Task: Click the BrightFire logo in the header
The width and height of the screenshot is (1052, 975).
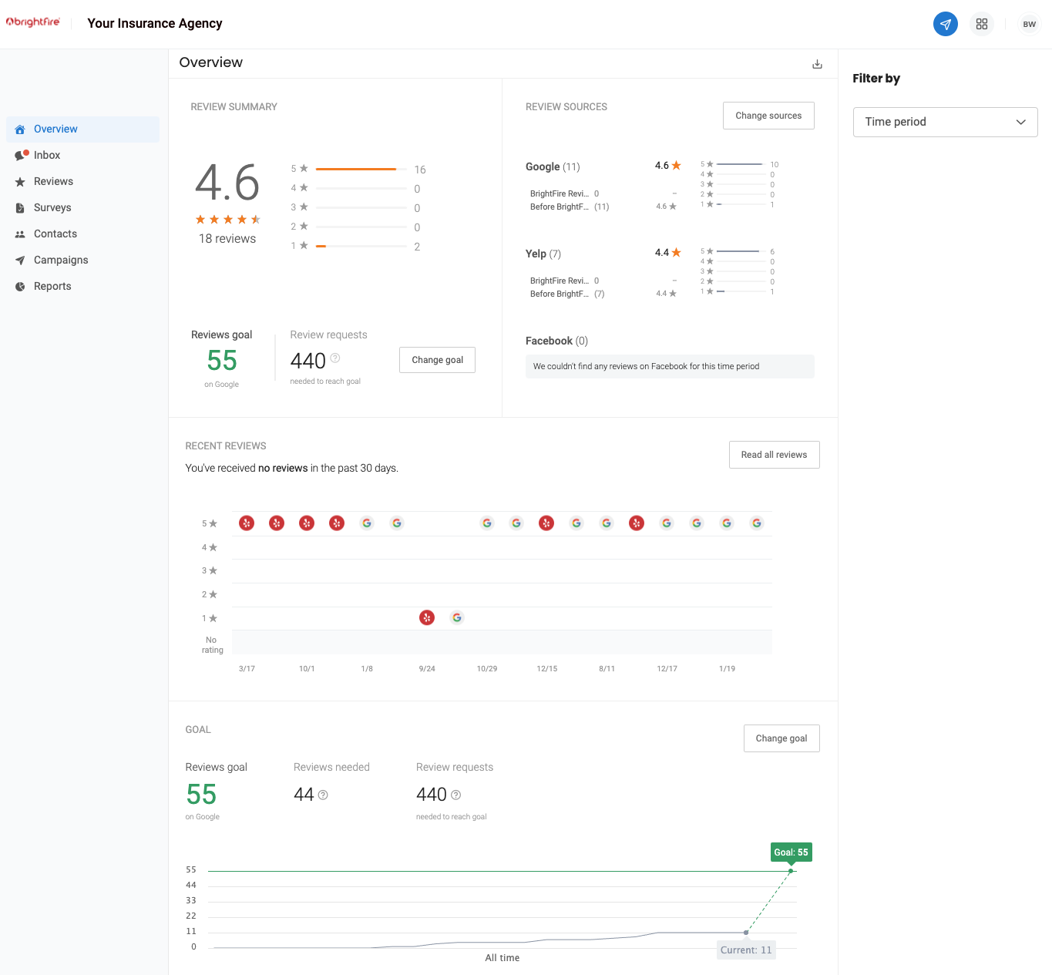Action: tap(33, 22)
